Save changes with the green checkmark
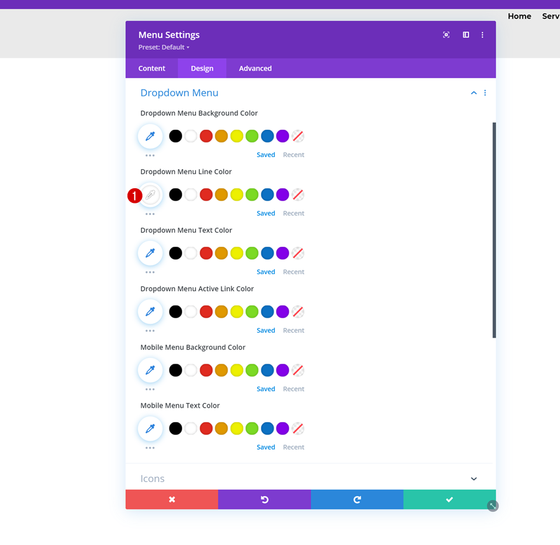The height and width of the screenshot is (545, 560). click(449, 499)
